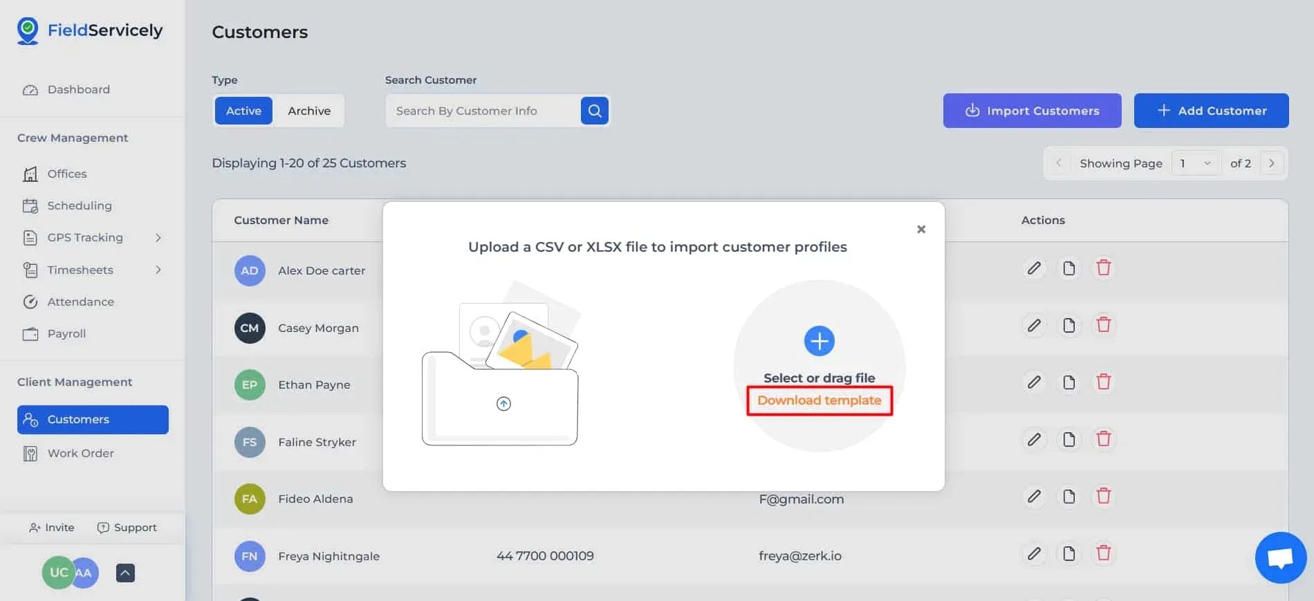Open the Dashboard menu item
The width and height of the screenshot is (1314, 601).
point(78,90)
